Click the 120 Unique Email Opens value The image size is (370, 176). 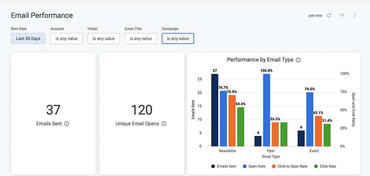(x=142, y=110)
